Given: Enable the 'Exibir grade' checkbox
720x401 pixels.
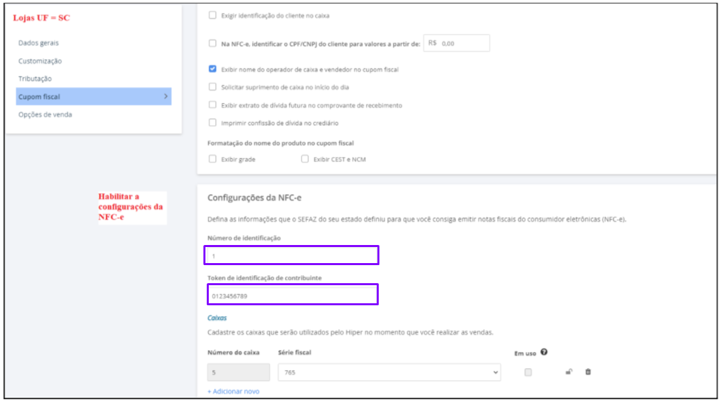Looking at the screenshot, I should (x=213, y=159).
